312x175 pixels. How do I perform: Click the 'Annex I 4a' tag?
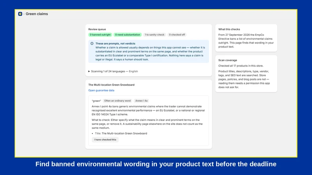coord(141,101)
